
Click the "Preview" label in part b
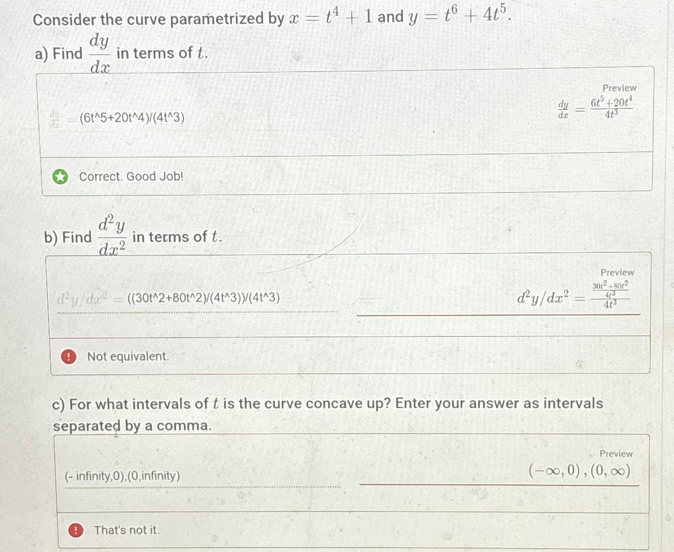[617, 272]
